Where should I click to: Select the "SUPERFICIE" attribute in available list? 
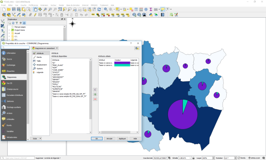58,89
